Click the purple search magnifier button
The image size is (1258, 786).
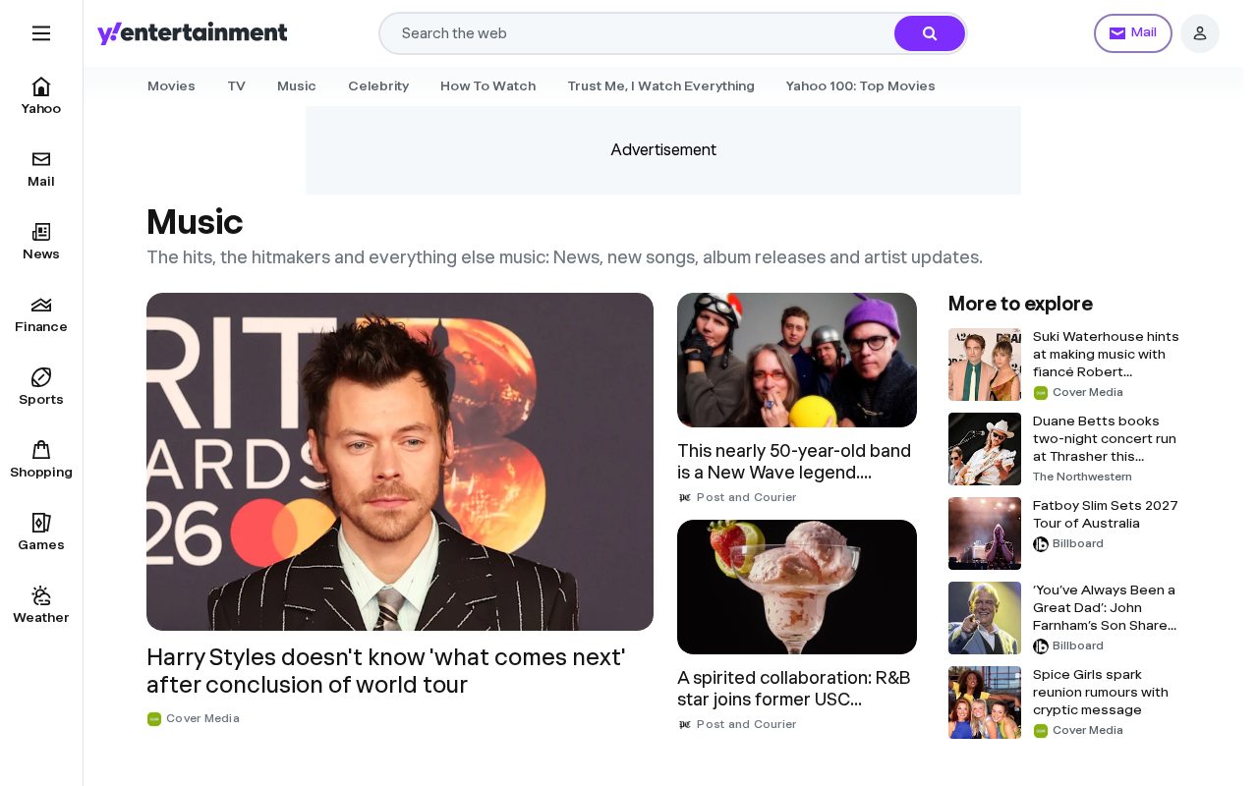pyautogui.click(x=930, y=33)
